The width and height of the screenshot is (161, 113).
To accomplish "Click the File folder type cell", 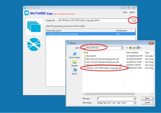I will point(149,56).
